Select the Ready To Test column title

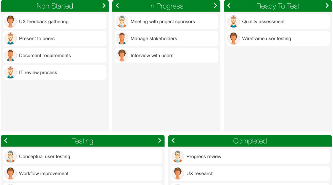[x=278, y=6]
